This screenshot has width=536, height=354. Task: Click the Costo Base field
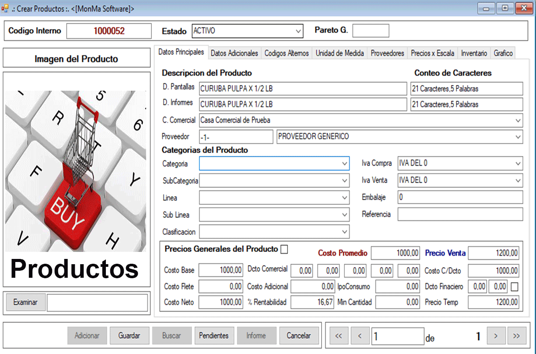click(221, 271)
